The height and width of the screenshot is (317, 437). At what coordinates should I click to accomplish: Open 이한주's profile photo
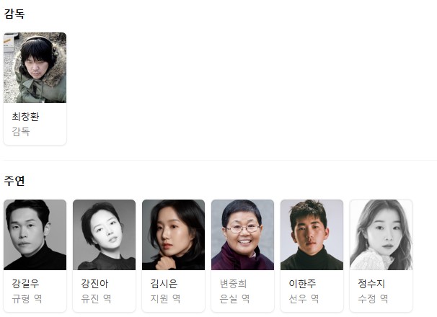tap(312, 235)
